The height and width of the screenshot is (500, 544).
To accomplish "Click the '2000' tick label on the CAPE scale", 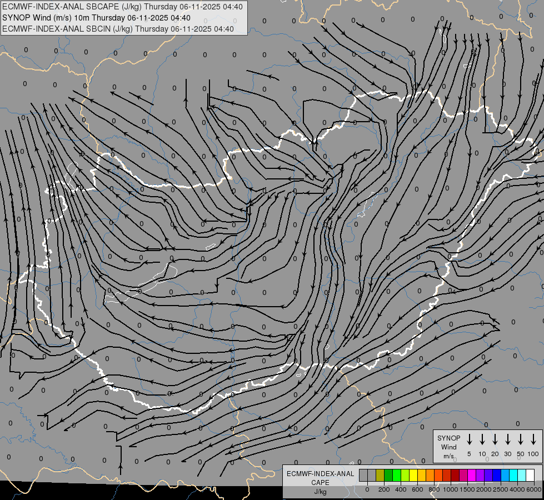I will [484, 489].
